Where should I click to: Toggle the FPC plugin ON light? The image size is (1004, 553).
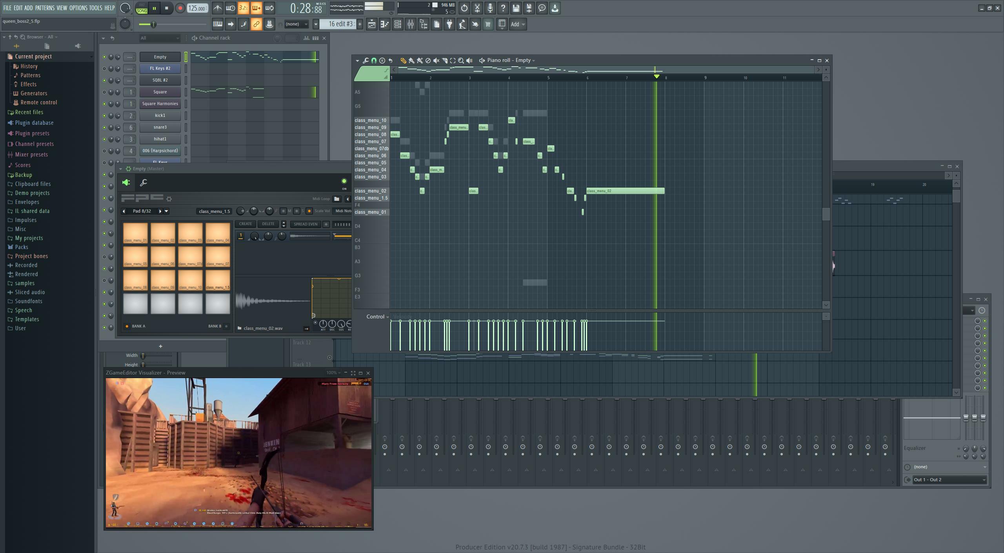tap(344, 181)
